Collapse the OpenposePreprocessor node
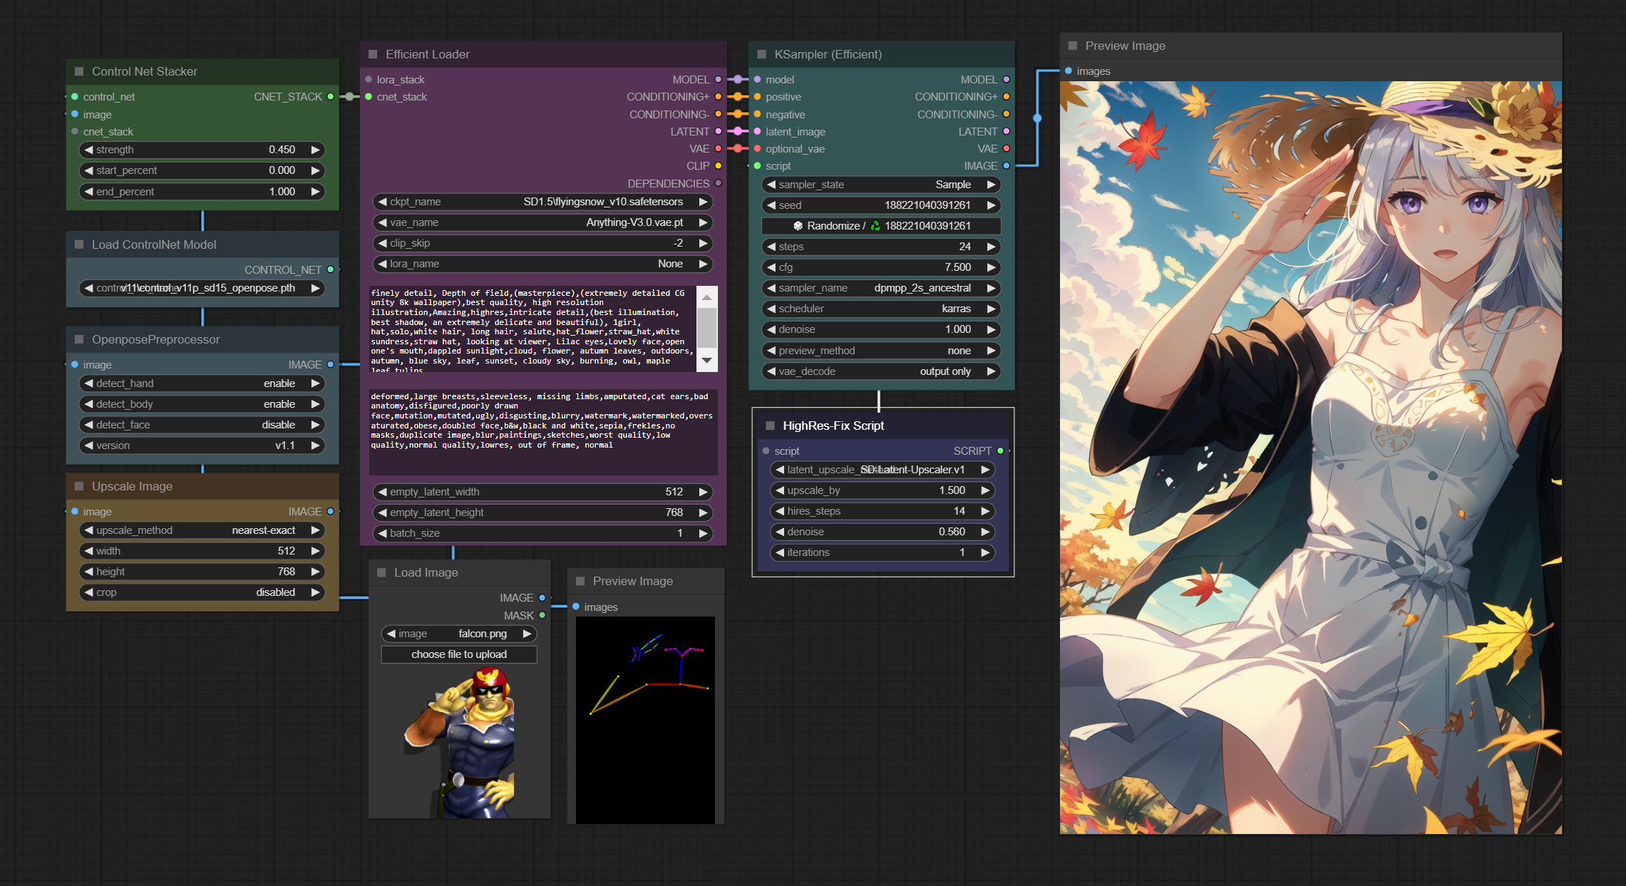This screenshot has height=886, width=1626. click(79, 339)
